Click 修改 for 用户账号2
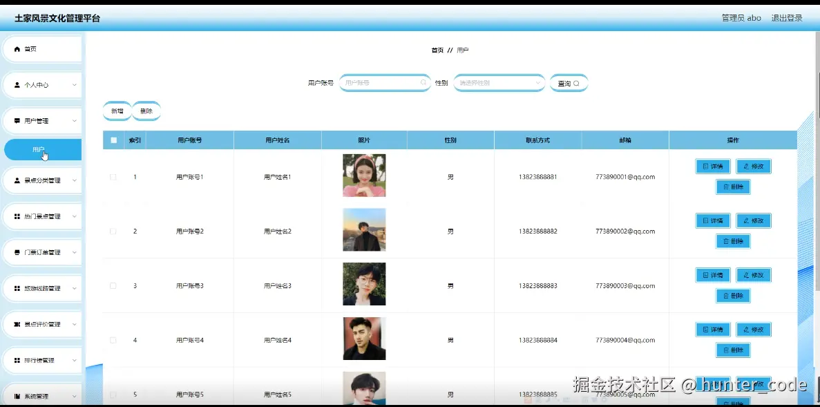 (754, 220)
